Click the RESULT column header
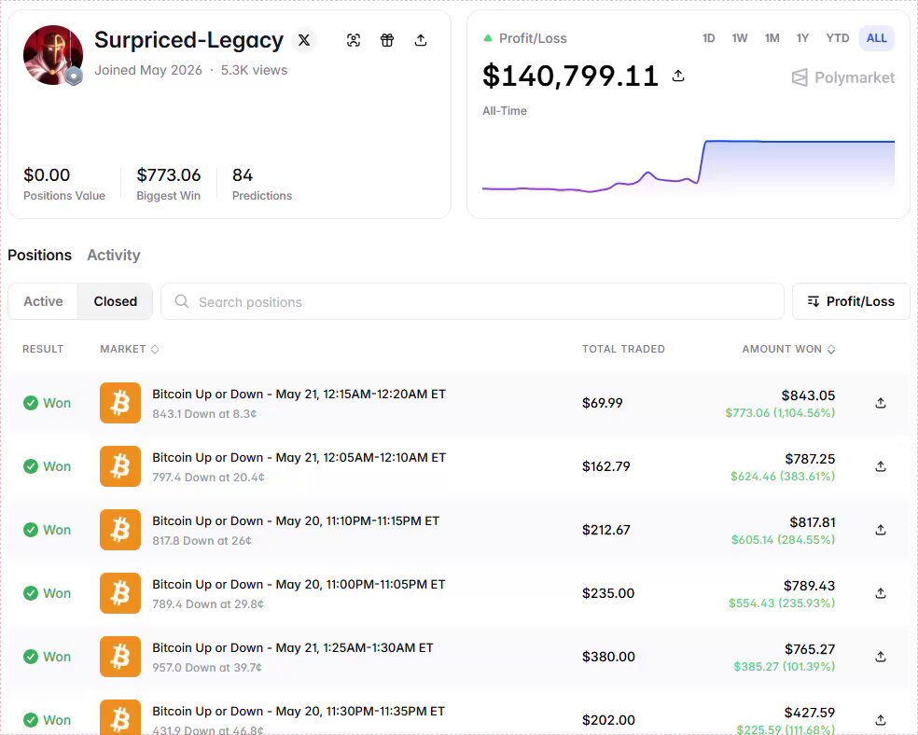This screenshot has height=735, width=918. 43,349
